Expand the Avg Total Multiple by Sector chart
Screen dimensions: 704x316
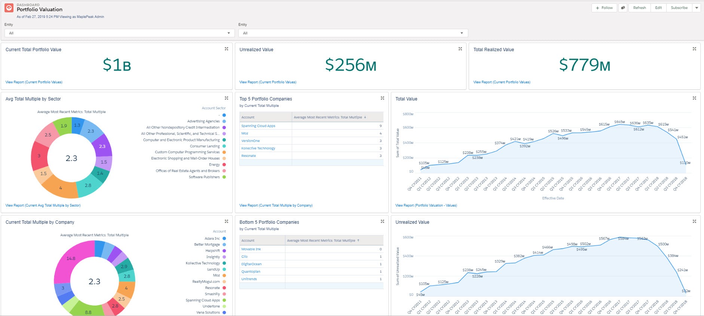pos(226,98)
